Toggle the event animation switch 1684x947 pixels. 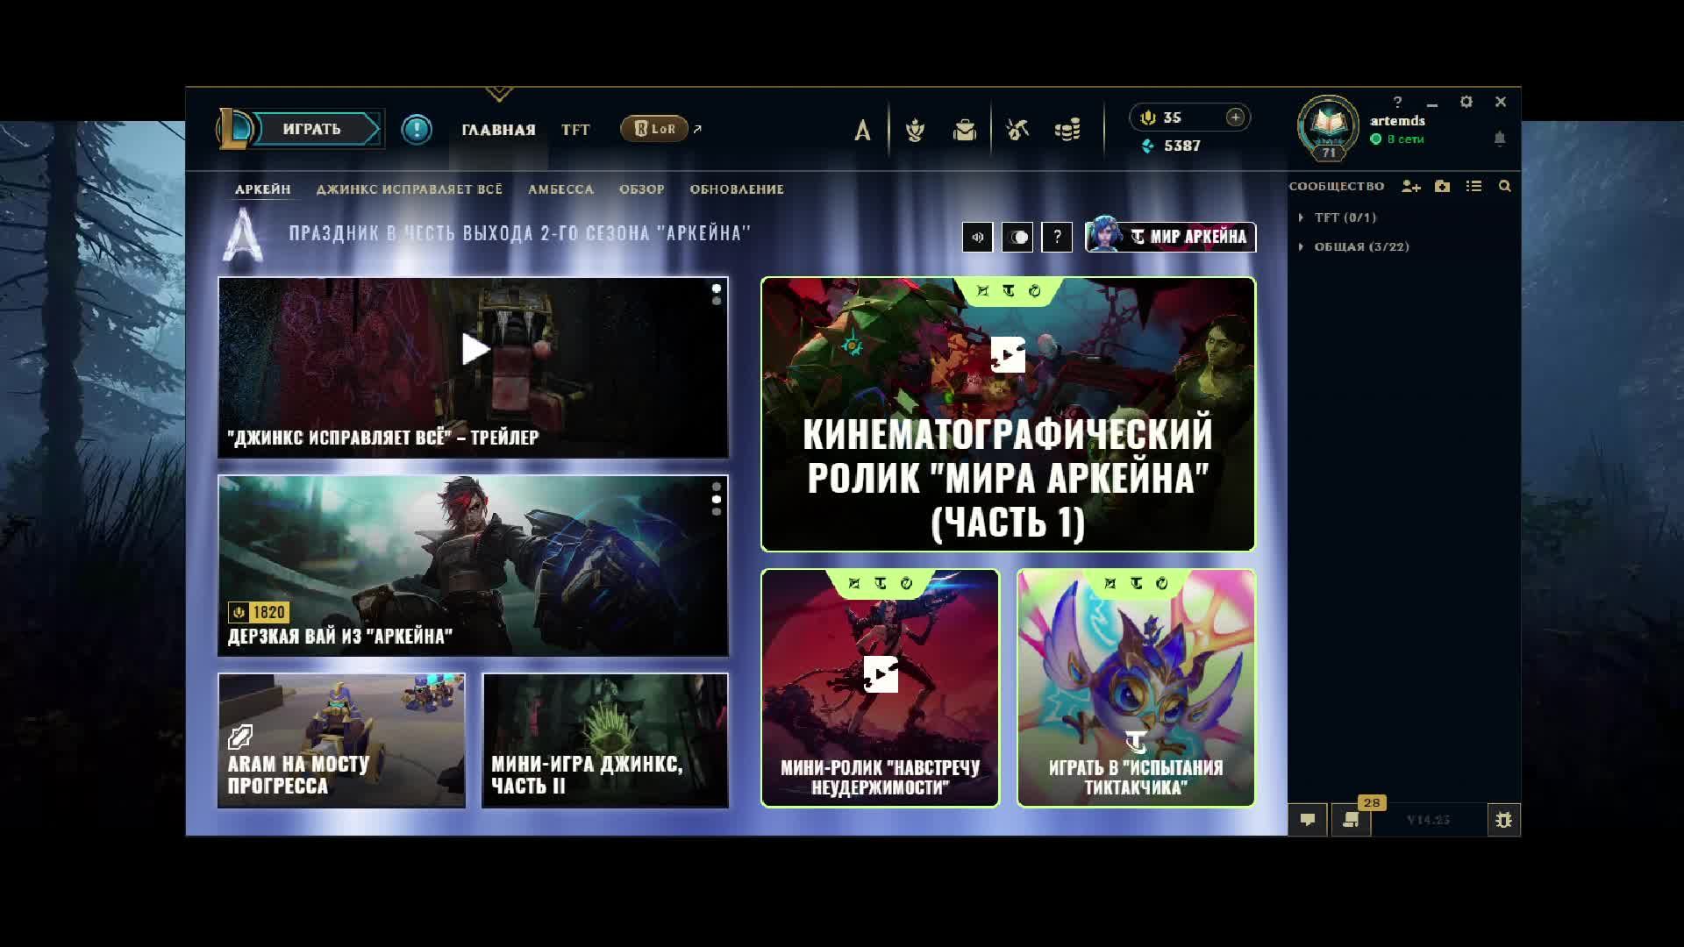(x=1017, y=237)
